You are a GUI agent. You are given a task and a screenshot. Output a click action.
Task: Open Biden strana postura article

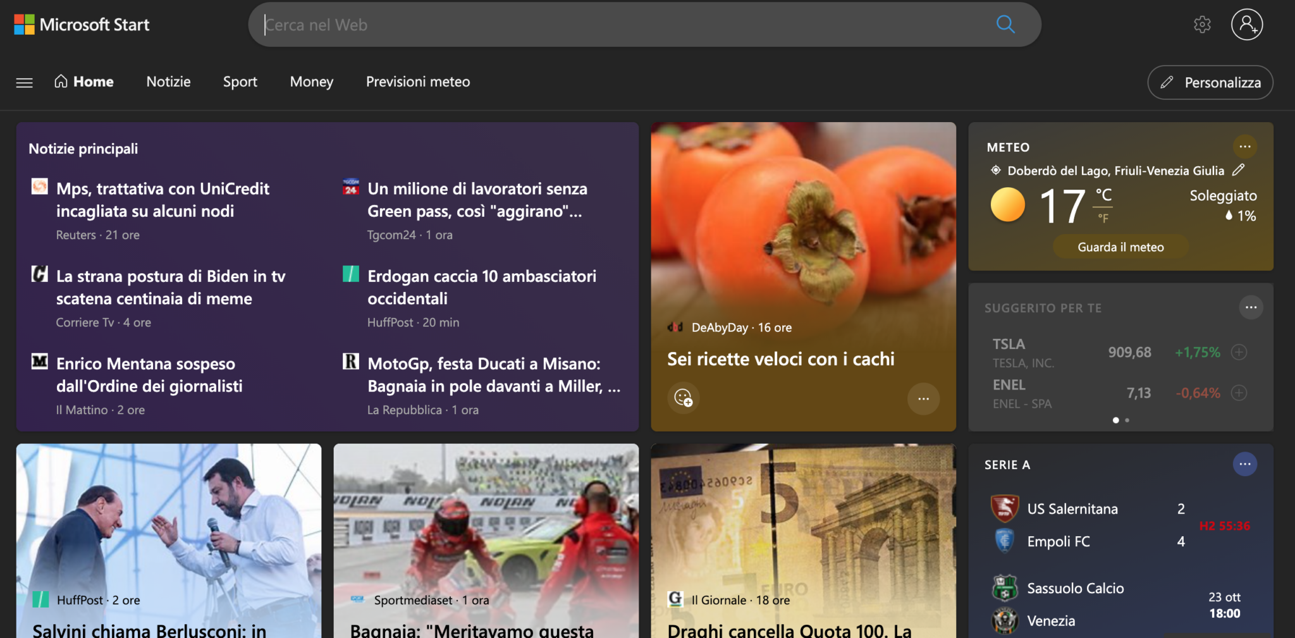(x=171, y=287)
